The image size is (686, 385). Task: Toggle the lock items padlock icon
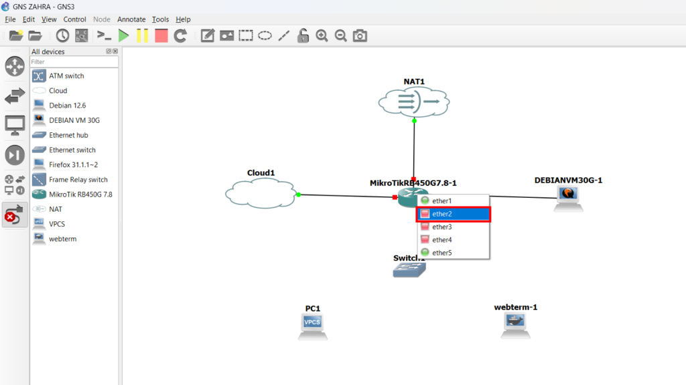pos(303,35)
